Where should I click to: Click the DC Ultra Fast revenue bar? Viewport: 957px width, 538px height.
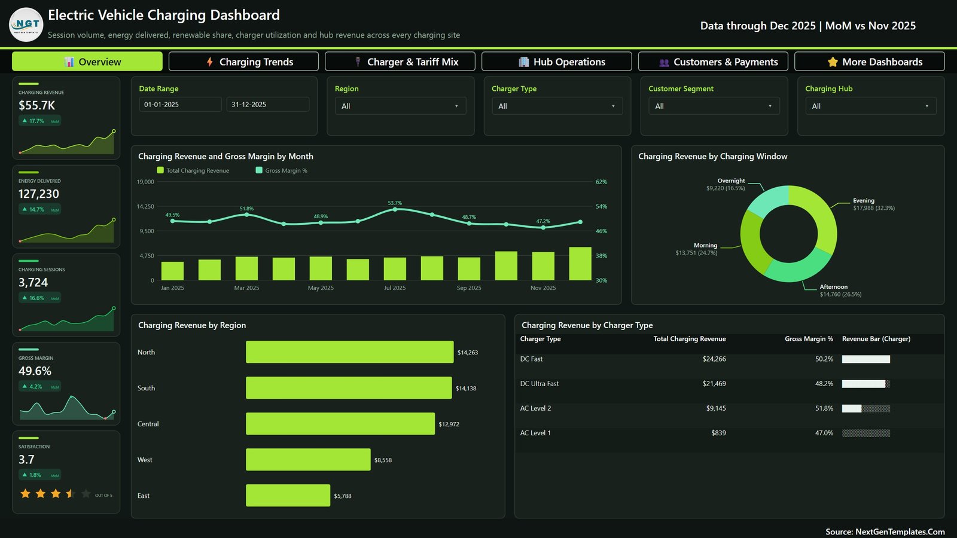tap(866, 384)
